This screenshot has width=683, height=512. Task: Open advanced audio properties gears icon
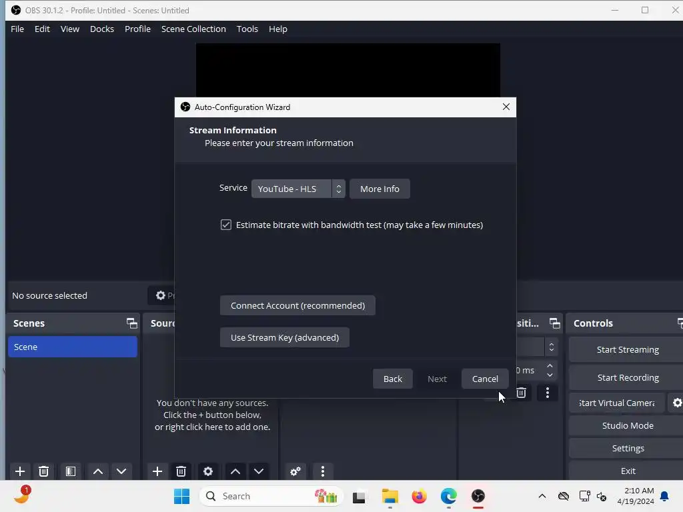(x=295, y=471)
